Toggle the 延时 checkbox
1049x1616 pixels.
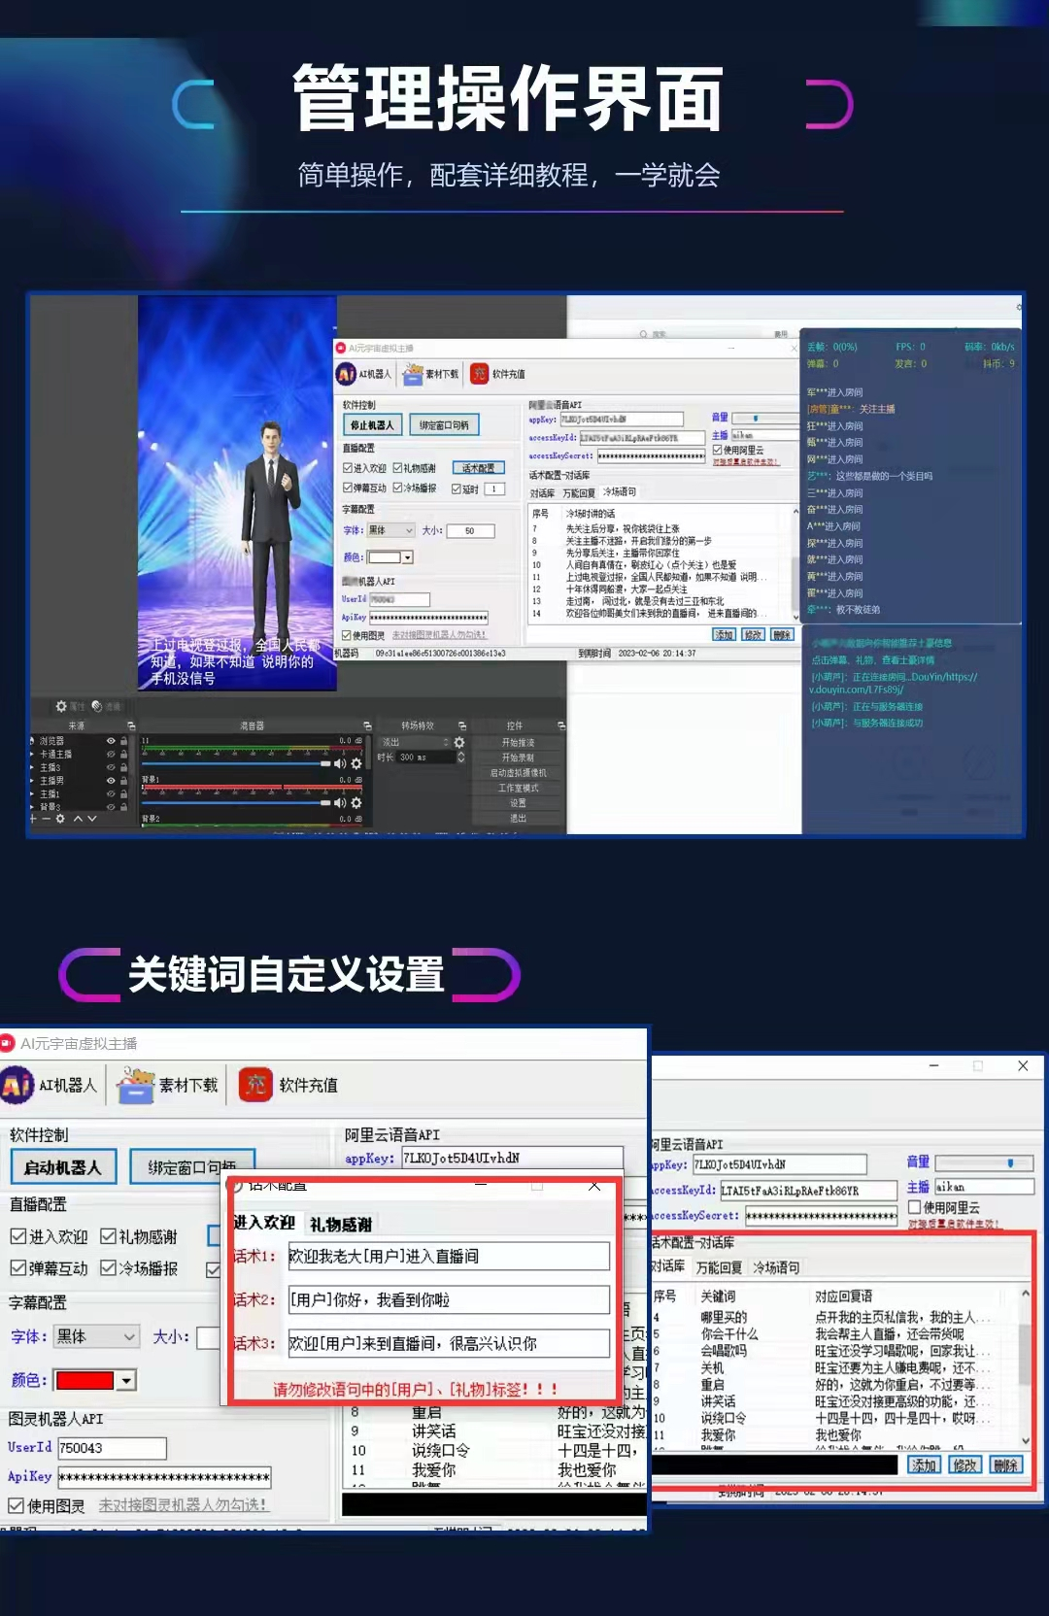[x=456, y=488]
